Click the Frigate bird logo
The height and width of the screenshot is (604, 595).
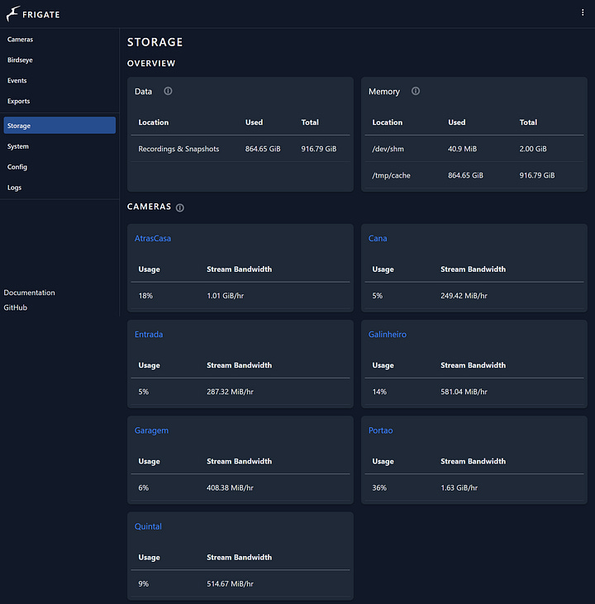(x=12, y=14)
